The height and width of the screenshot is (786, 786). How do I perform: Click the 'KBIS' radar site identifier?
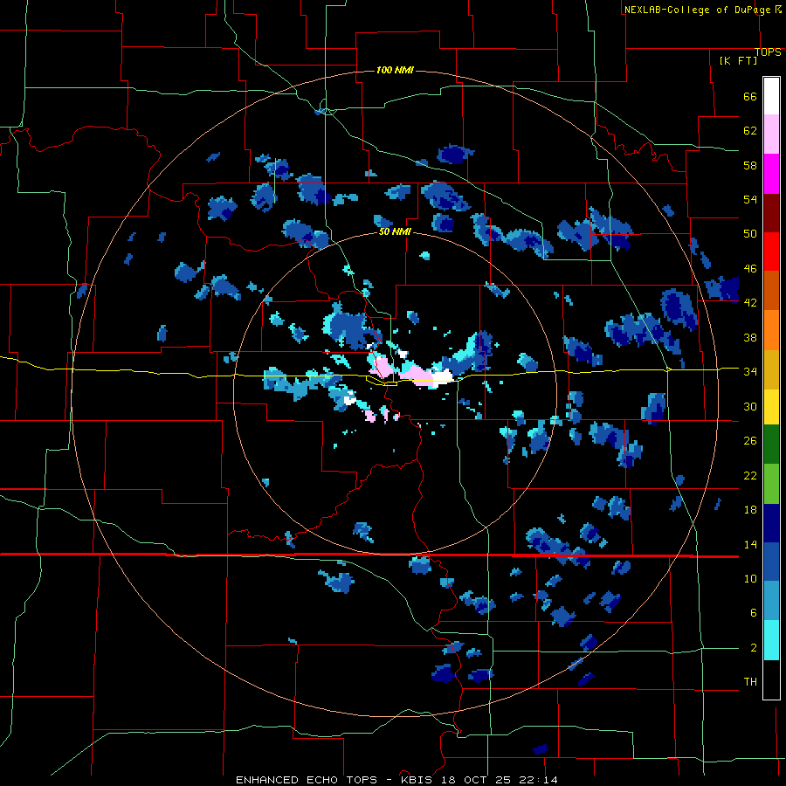418,780
